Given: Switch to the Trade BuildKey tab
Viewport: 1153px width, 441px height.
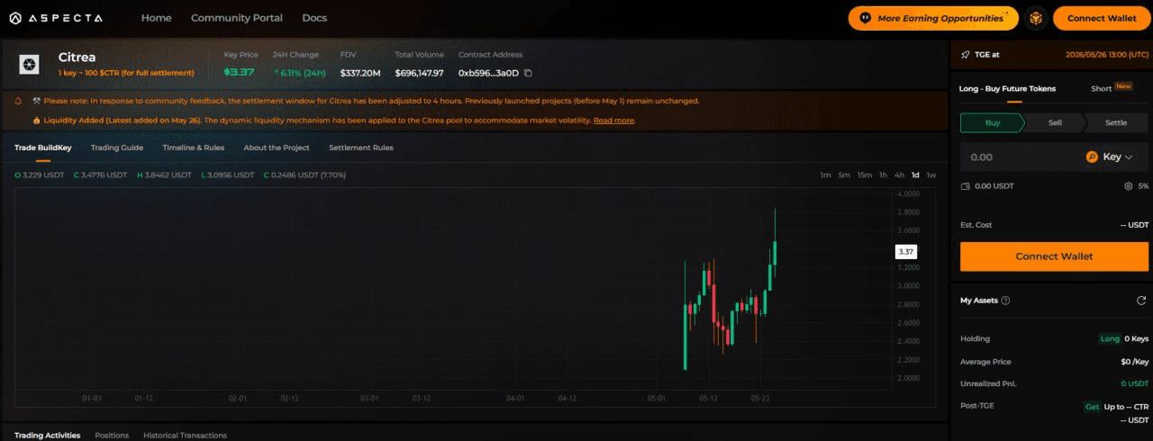Looking at the screenshot, I should pos(43,148).
